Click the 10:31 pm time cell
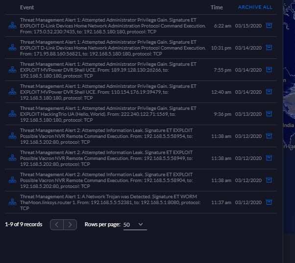This screenshot has height=263, width=295. coord(221,48)
